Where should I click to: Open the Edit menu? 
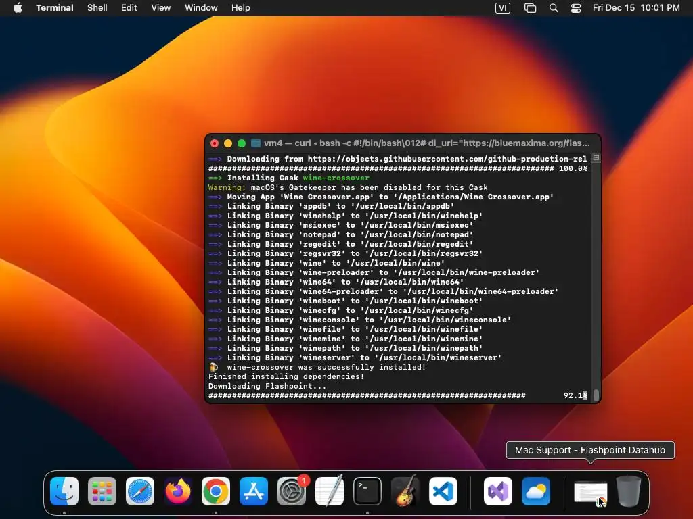click(x=129, y=8)
